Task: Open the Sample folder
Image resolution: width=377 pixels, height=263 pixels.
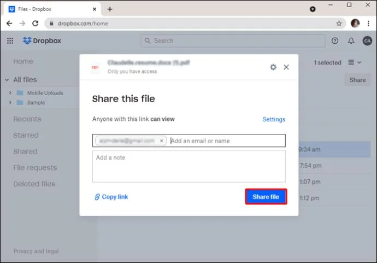Action: click(x=36, y=102)
